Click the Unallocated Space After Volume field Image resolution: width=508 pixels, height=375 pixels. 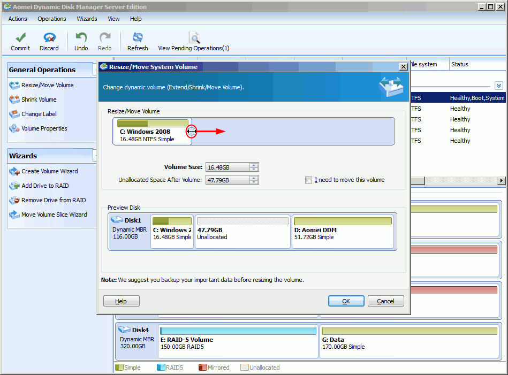click(228, 180)
